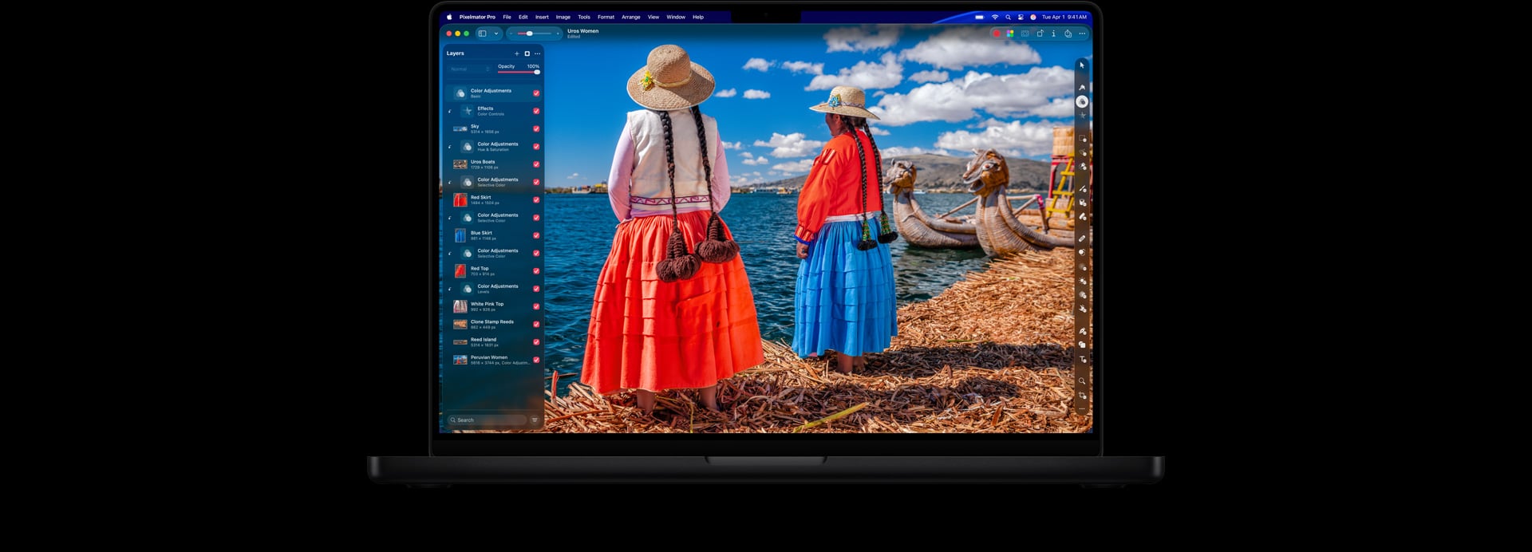Uncheck the Red Skirt layer visibility
The width and height of the screenshot is (1532, 552).
tap(536, 199)
